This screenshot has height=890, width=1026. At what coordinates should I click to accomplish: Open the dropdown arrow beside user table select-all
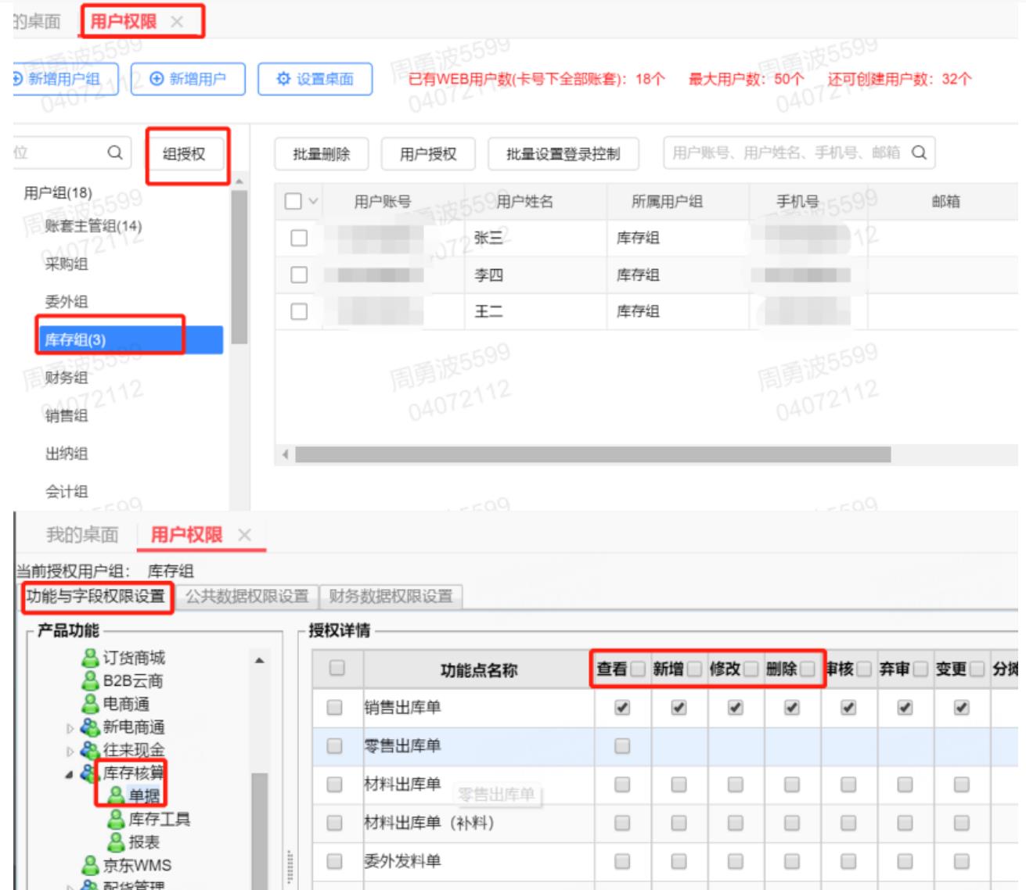coord(313,201)
